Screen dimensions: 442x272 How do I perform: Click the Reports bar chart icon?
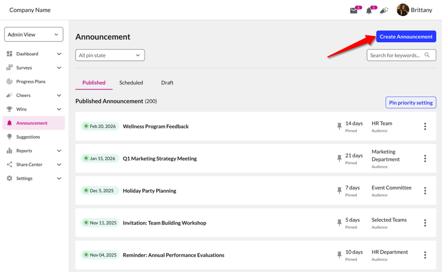click(x=9, y=151)
